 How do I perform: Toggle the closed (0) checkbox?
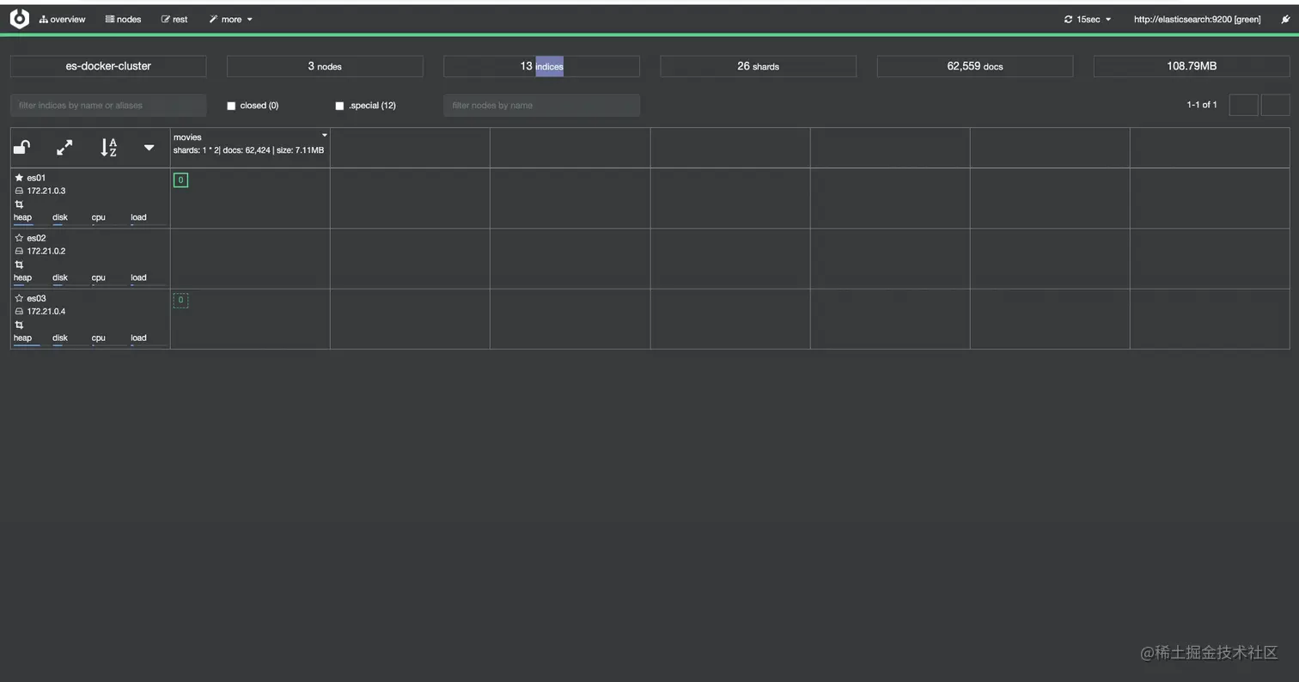point(231,106)
